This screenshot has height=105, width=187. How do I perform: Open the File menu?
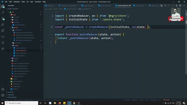pyautogui.click(x=6, y=2)
